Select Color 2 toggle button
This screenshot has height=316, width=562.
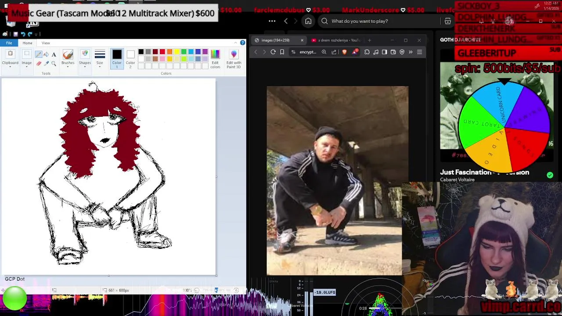[130, 59]
